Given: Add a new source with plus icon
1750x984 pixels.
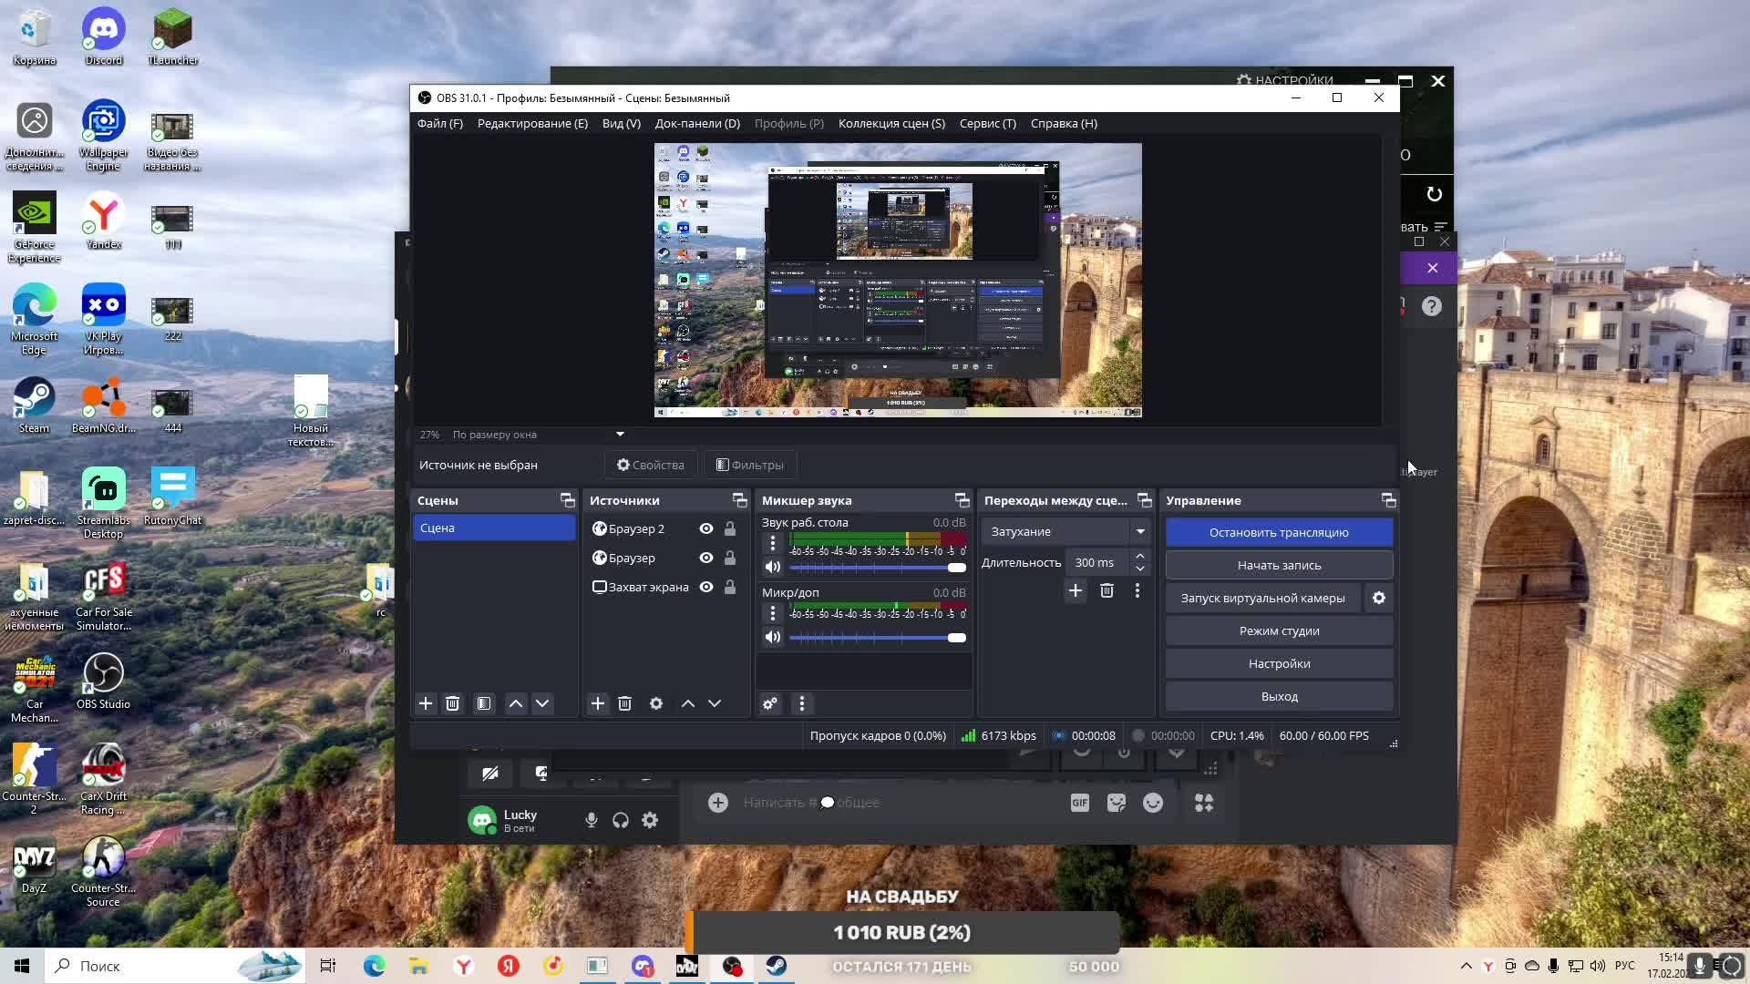Looking at the screenshot, I should coord(598,703).
